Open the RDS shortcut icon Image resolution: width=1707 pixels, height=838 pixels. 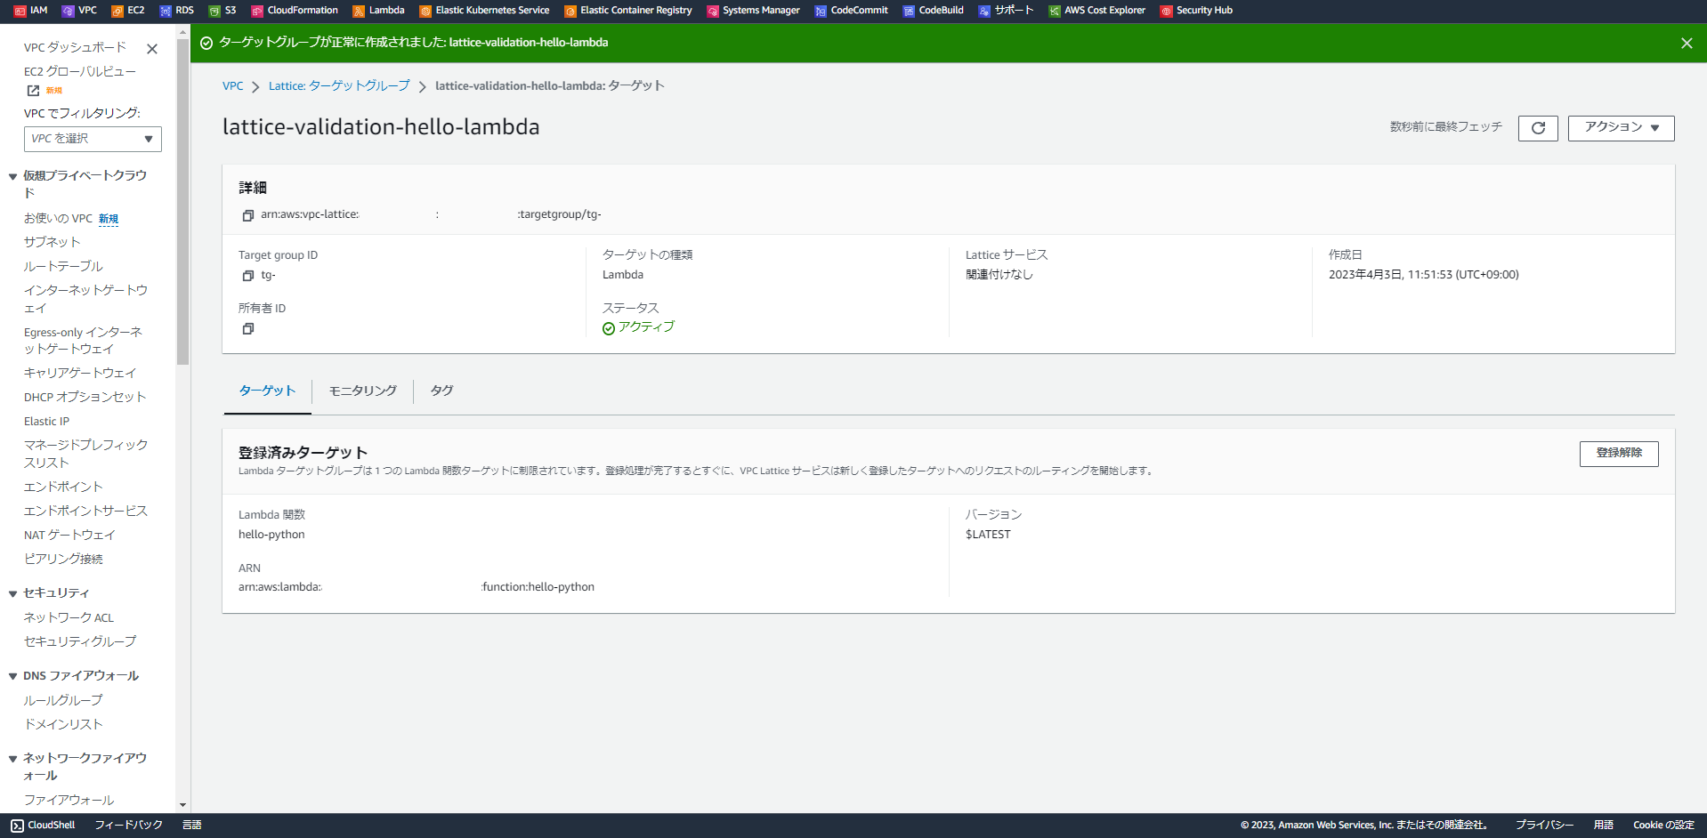click(166, 11)
